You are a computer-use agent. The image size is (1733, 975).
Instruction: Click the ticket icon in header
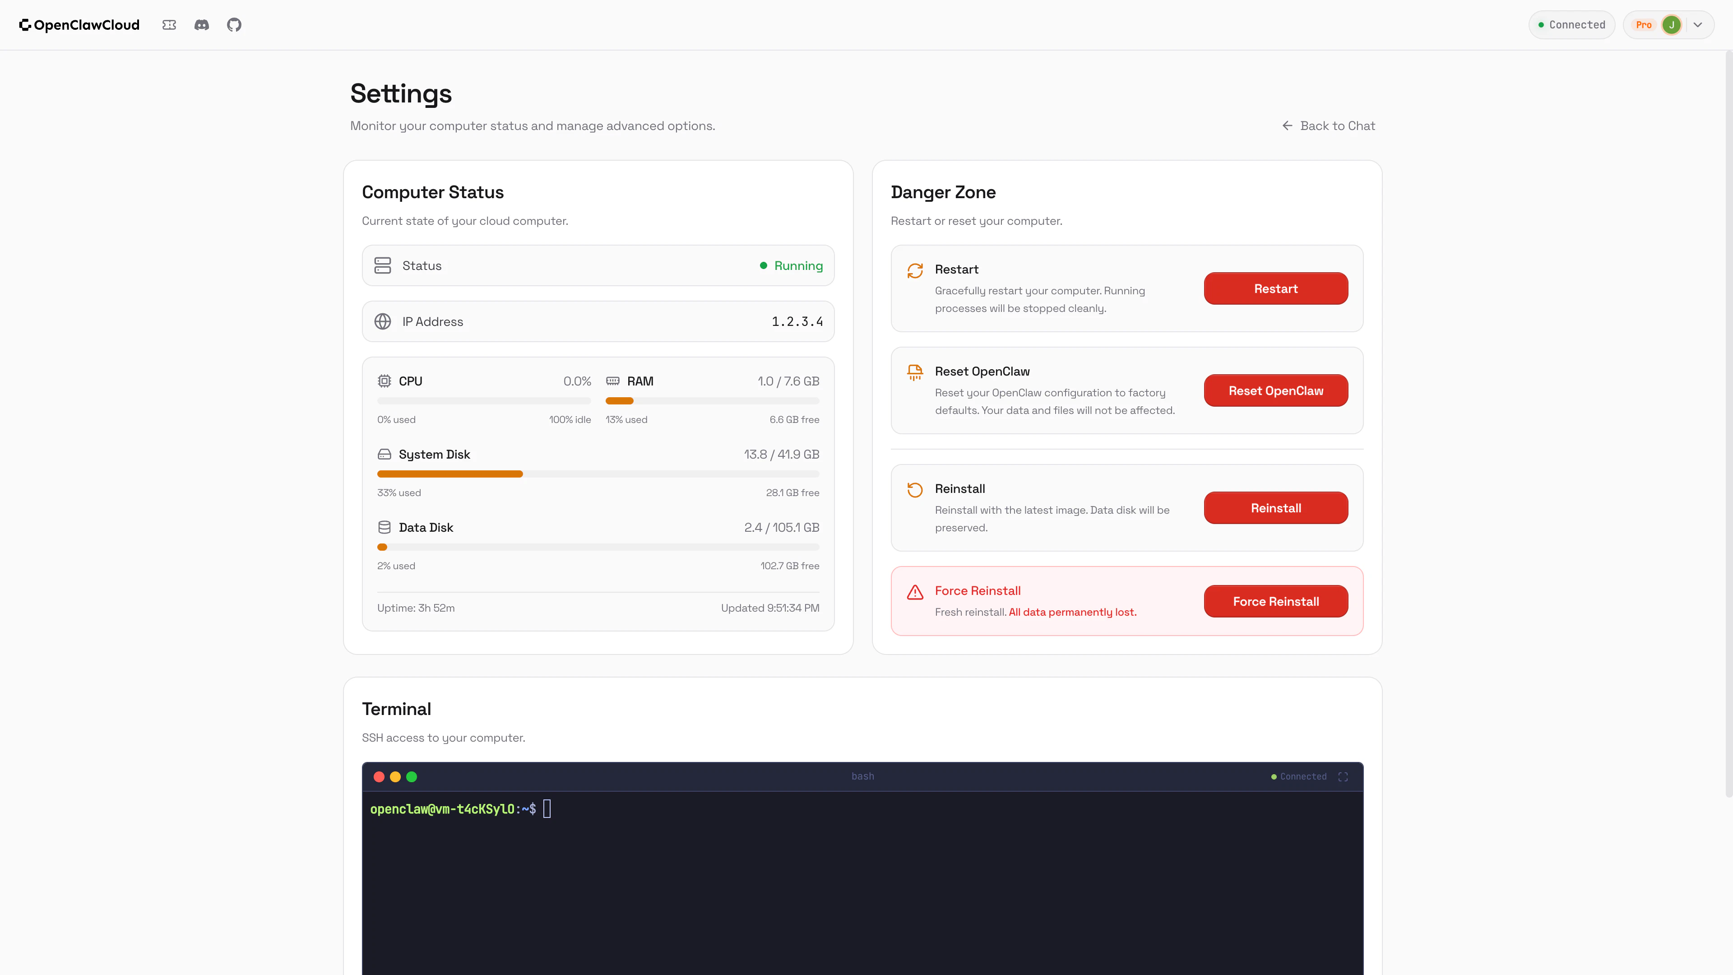click(169, 25)
